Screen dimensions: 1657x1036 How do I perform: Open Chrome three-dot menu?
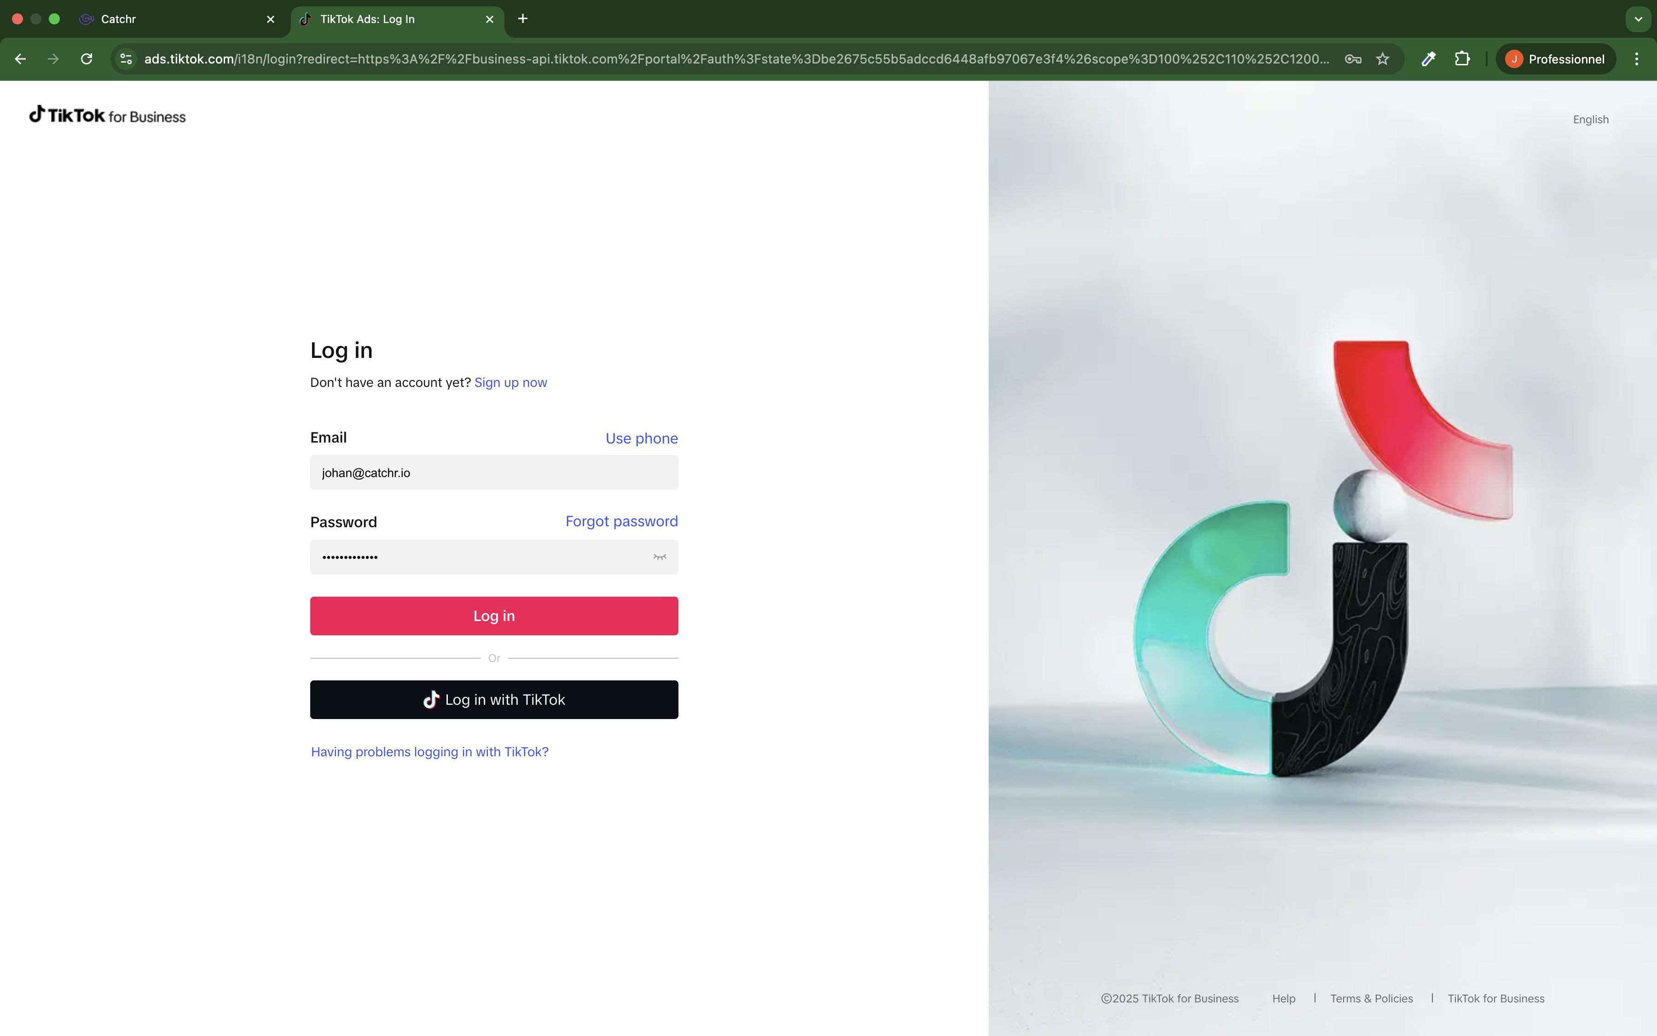tap(1636, 59)
